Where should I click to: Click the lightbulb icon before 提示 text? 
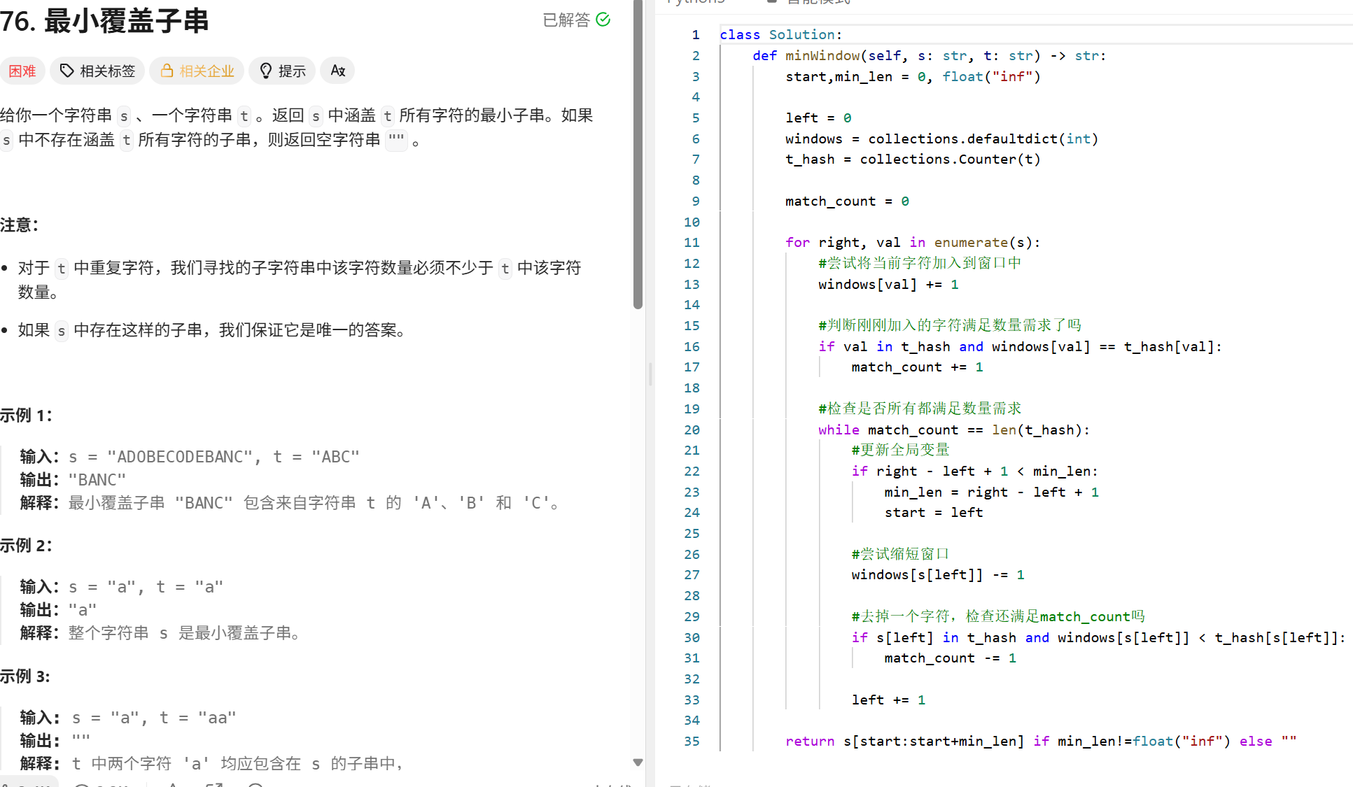tap(265, 70)
